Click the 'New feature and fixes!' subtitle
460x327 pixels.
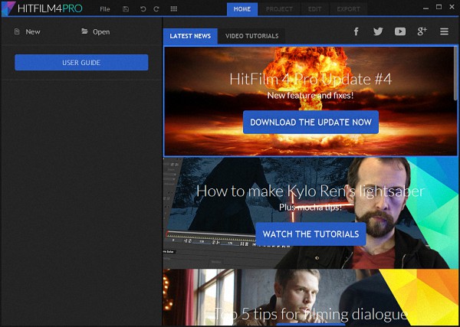point(310,95)
